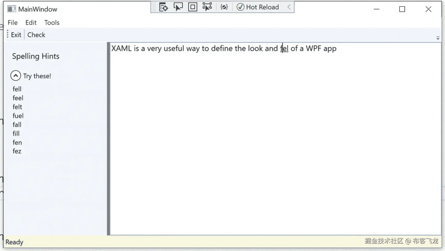Click the MainWindow app icon in title bar
Viewport: 445px width, 251px height.
click(x=12, y=9)
